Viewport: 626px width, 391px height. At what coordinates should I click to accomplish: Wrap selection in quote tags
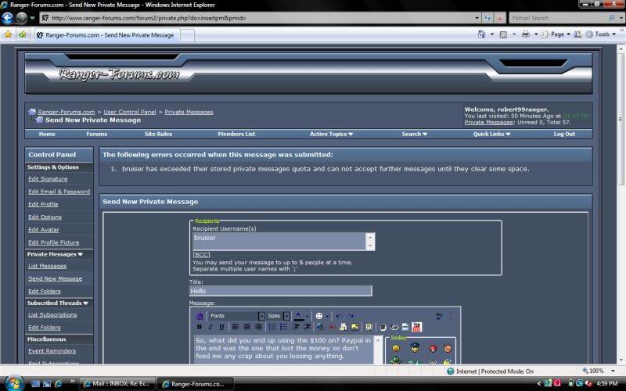tap(369, 327)
